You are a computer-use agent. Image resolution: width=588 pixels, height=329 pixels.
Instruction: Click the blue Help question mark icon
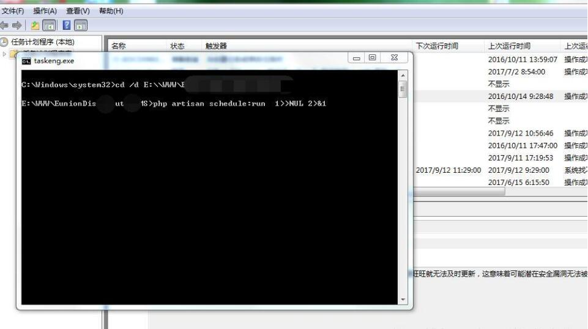(x=67, y=26)
